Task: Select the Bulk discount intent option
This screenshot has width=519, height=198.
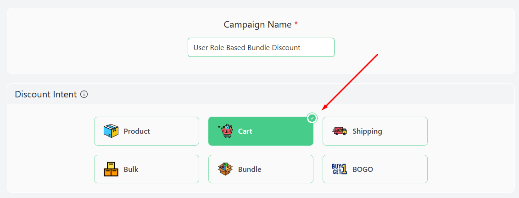Action: coord(147,169)
